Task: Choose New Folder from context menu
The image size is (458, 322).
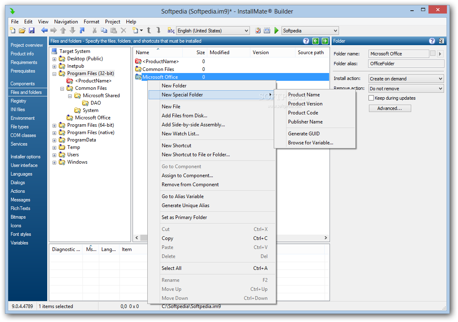Action: [212, 86]
